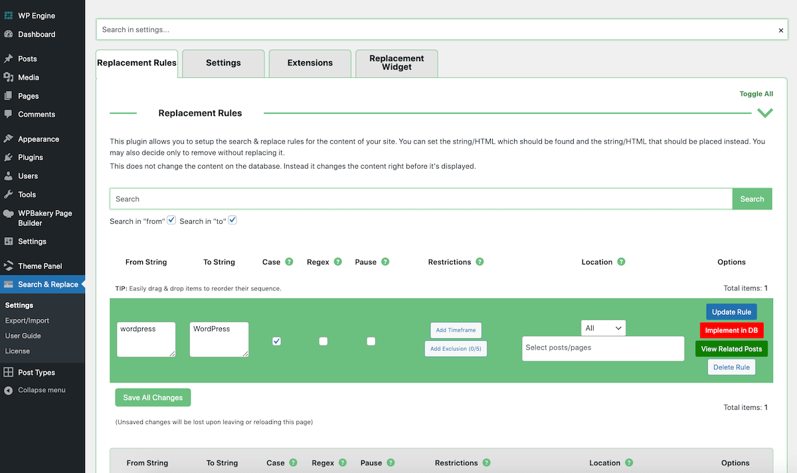
Task: Click the WP Engine logo icon
Action: coord(8,15)
